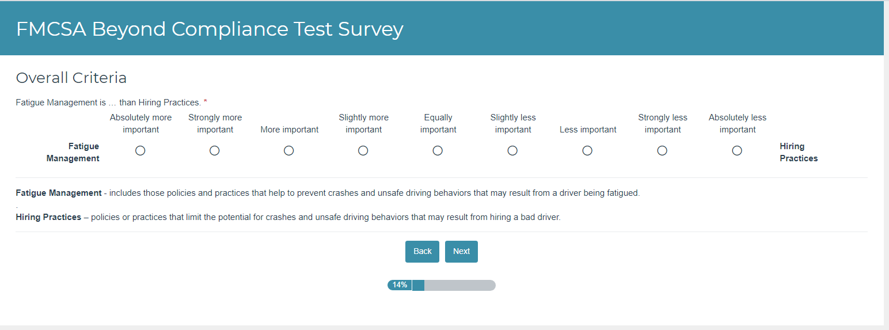Select the "Less important" radio option
Image resolution: width=889 pixels, height=330 pixels.
pos(587,150)
